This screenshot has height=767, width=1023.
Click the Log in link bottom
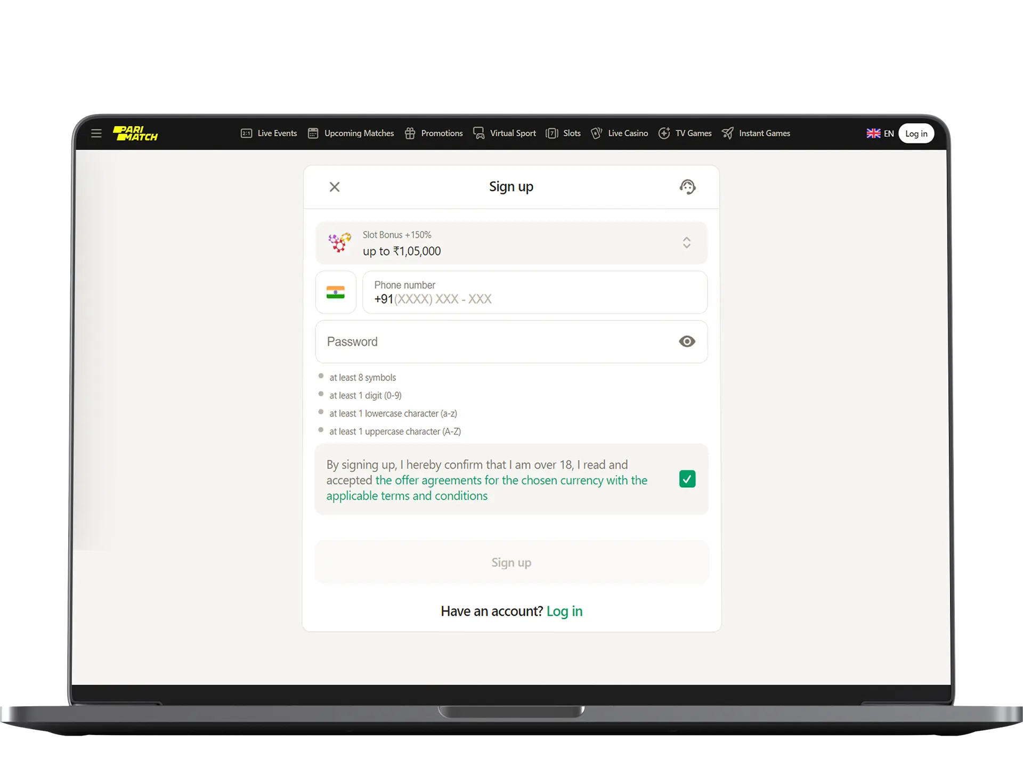point(565,611)
